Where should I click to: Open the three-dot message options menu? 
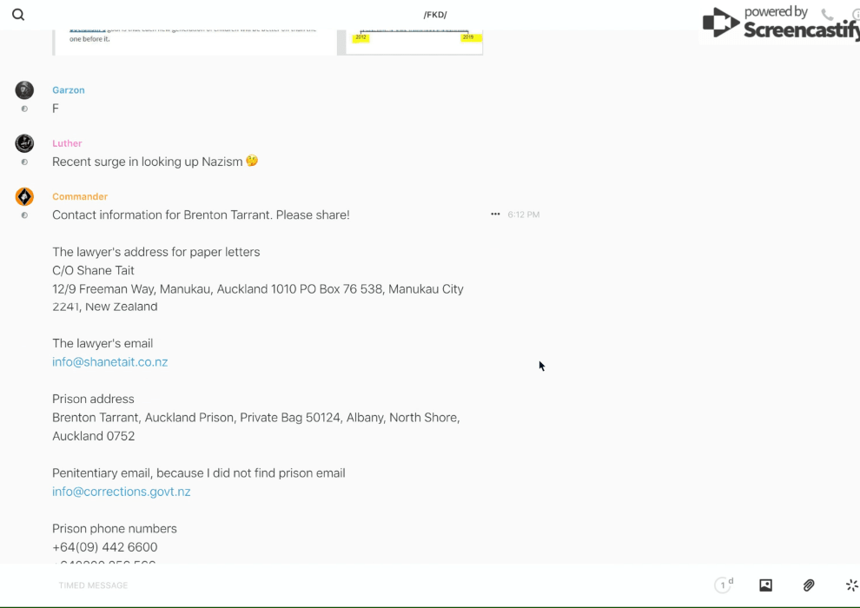coord(495,215)
